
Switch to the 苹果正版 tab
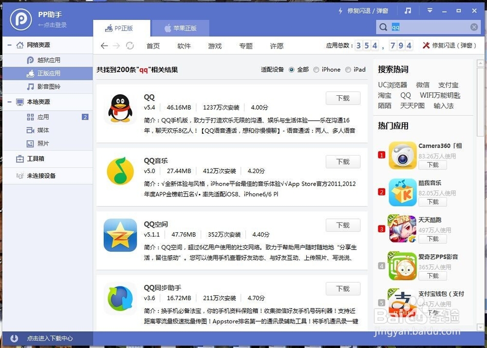pyautogui.click(x=180, y=28)
